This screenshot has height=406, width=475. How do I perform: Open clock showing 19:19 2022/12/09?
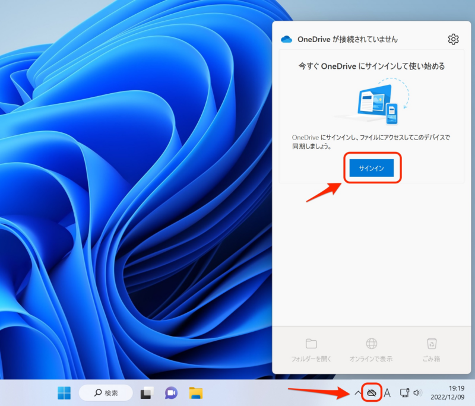pos(448,393)
